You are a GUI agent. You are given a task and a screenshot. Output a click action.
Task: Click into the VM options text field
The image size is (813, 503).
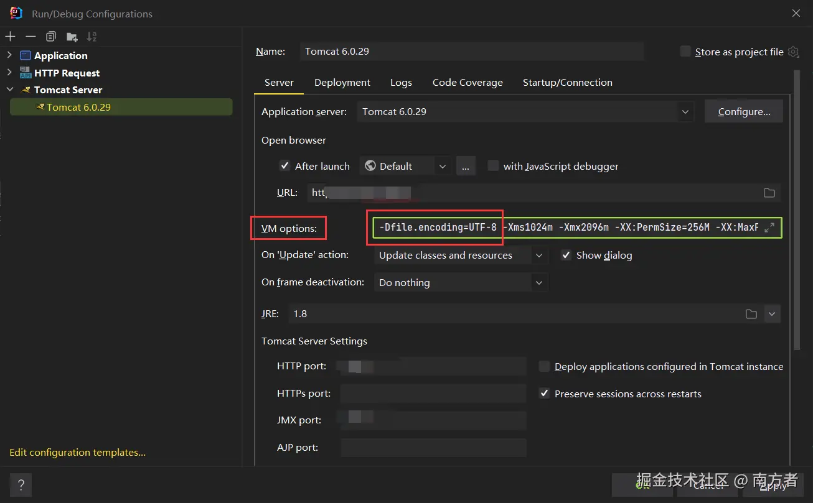tap(577, 228)
